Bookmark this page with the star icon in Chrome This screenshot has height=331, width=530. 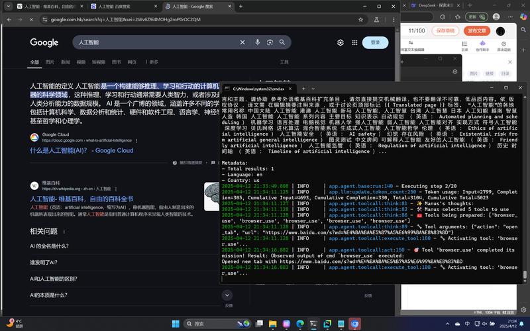click(360, 20)
